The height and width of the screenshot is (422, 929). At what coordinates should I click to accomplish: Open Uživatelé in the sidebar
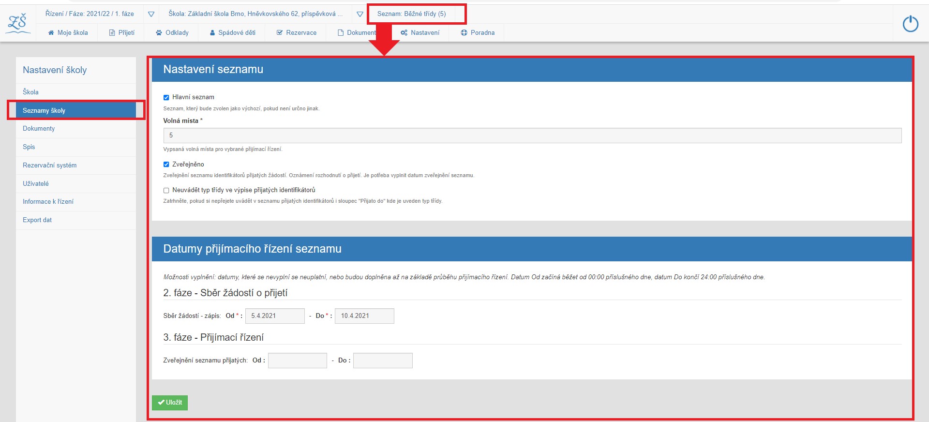tap(76, 184)
